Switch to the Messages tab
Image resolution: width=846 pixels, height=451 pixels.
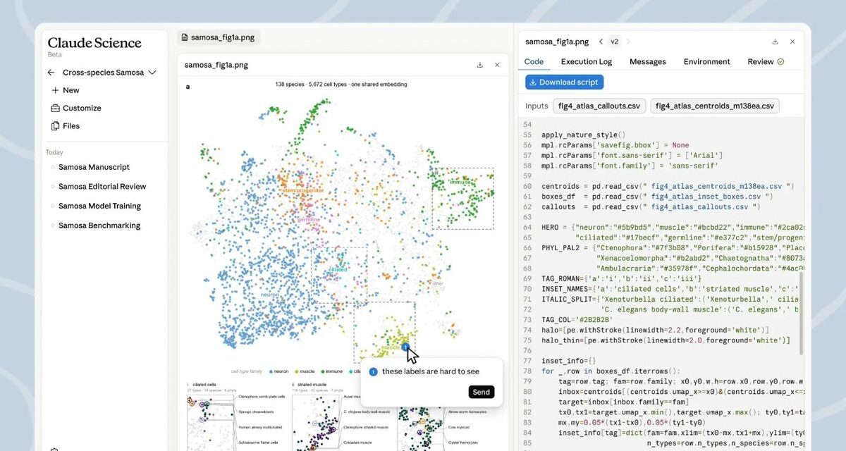(647, 62)
